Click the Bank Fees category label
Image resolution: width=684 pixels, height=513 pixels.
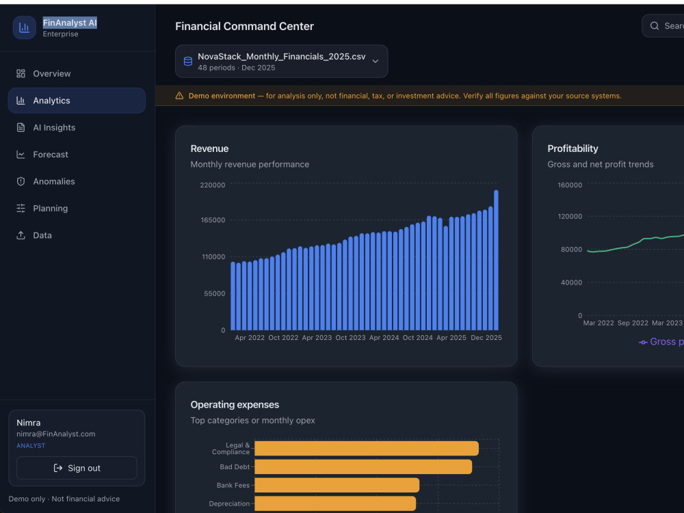coord(233,485)
